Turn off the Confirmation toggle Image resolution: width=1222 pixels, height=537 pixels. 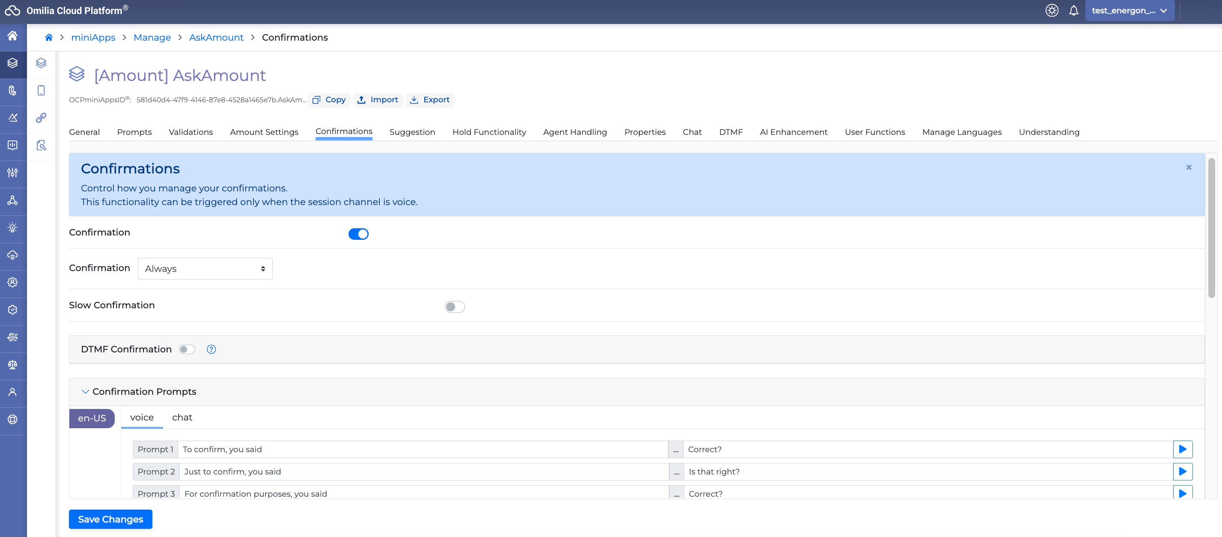(x=358, y=234)
